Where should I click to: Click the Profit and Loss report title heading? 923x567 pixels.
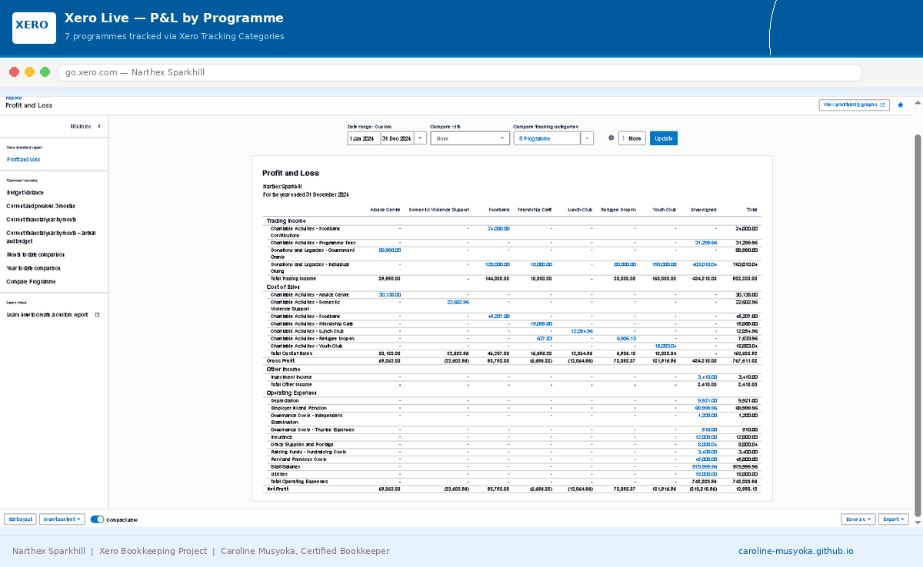pos(291,173)
